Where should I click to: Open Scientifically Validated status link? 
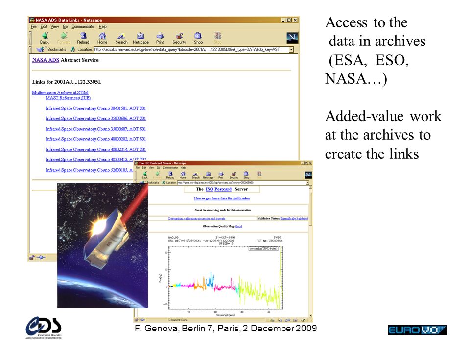pos(294,218)
